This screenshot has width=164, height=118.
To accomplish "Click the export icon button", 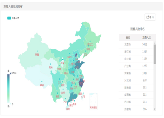I will [150, 17].
